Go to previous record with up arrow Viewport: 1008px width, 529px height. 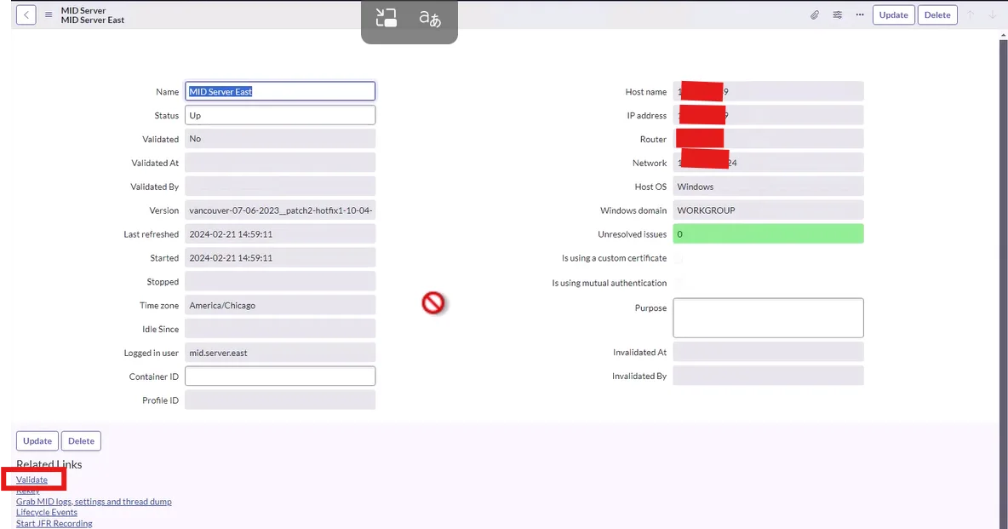(x=971, y=14)
